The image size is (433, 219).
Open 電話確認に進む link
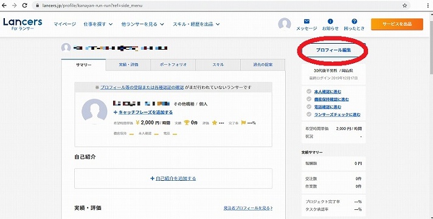pos(328,107)
